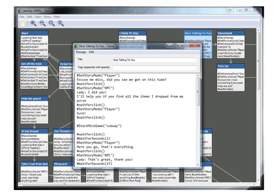Viewport: 276px width, 196px height.
Task: Click the Zoom In magnifier icon
Action: tap(33, 23)
